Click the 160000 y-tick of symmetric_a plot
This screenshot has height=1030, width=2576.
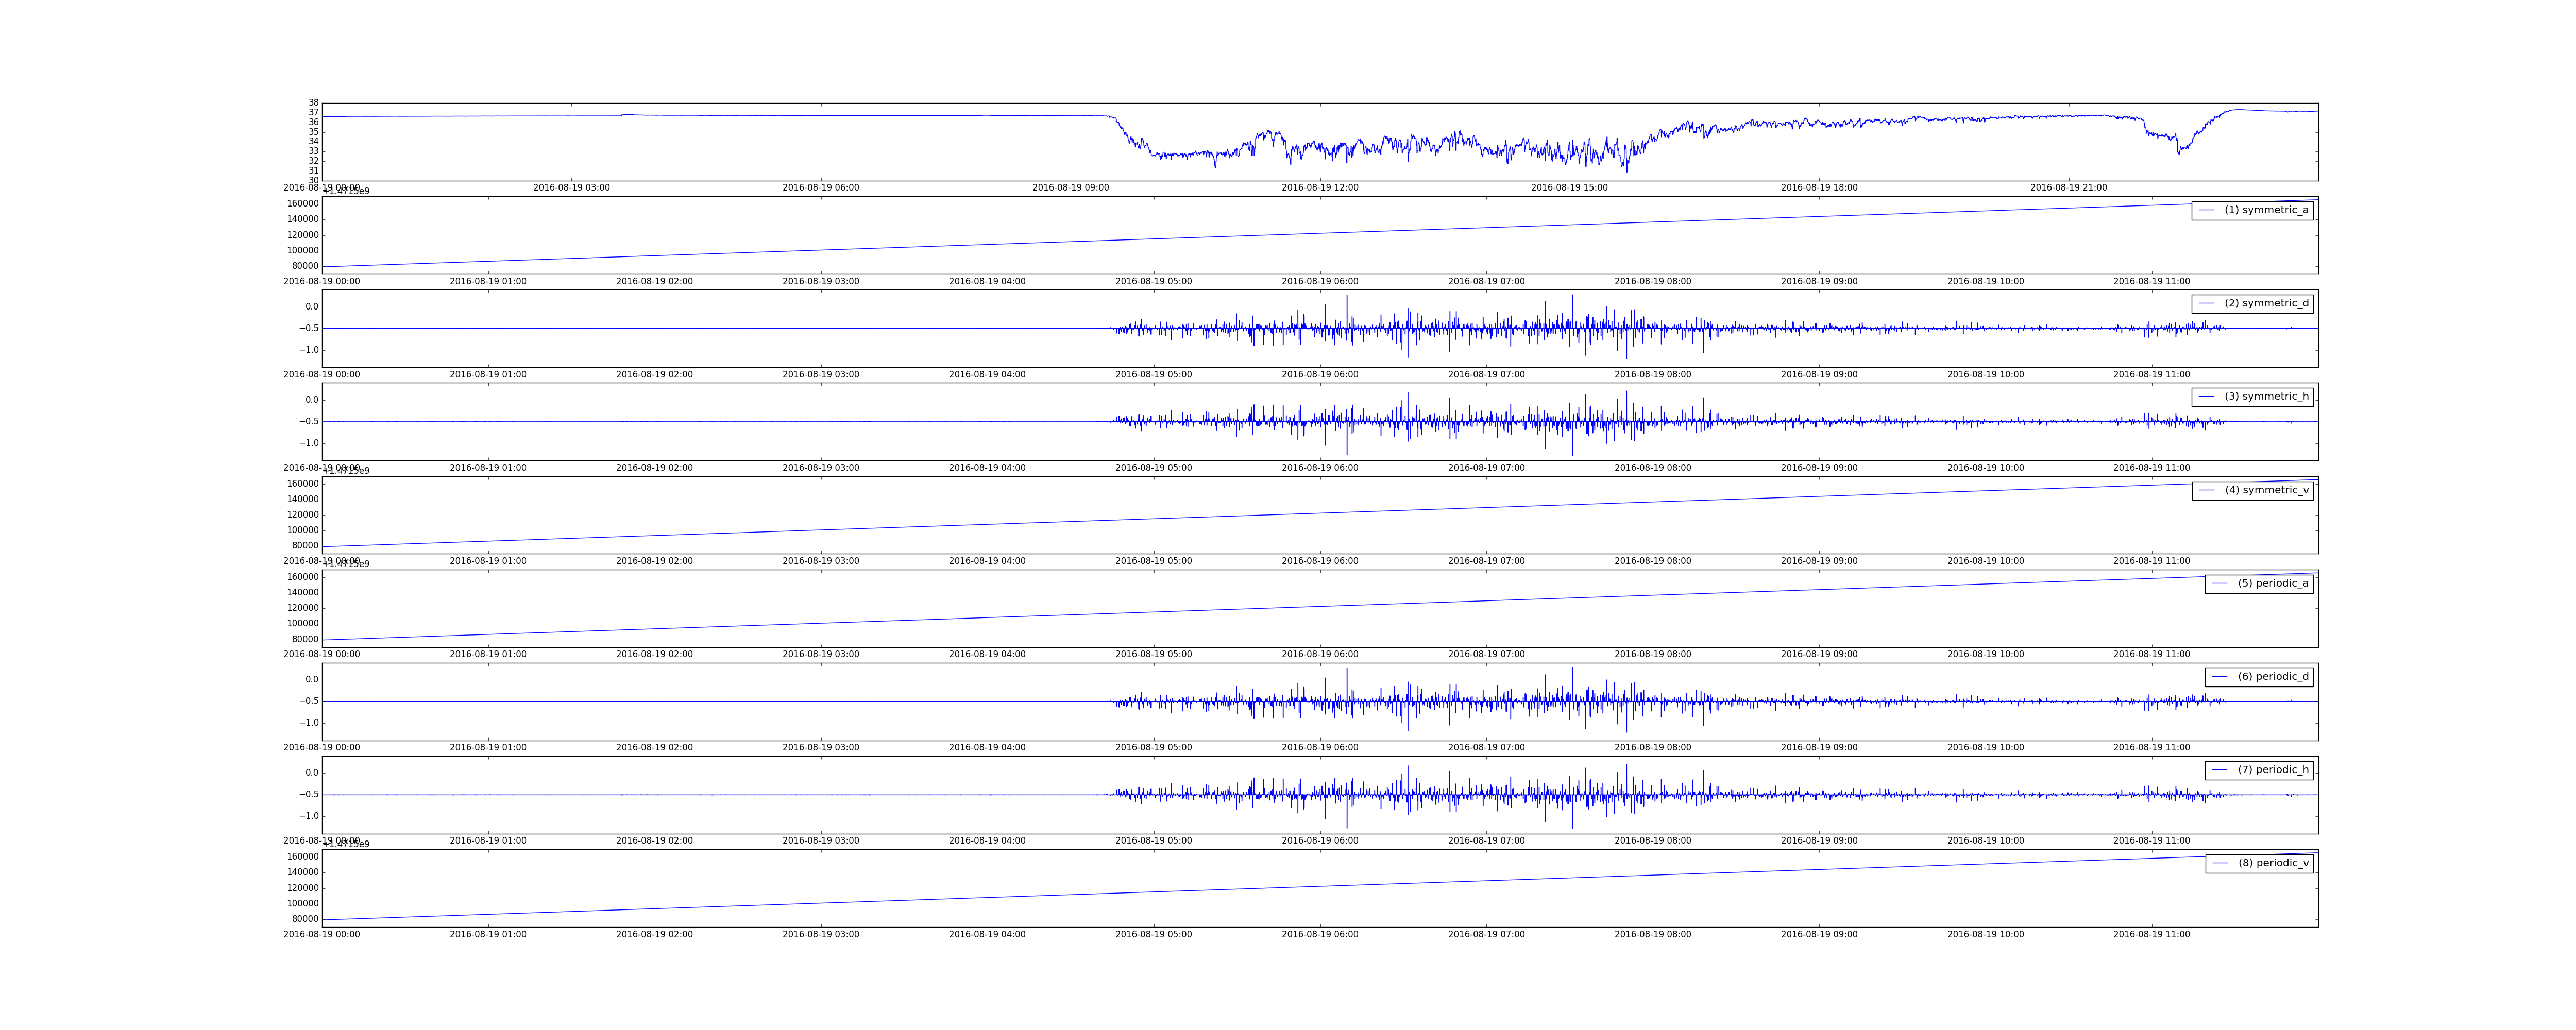point(303,204)
